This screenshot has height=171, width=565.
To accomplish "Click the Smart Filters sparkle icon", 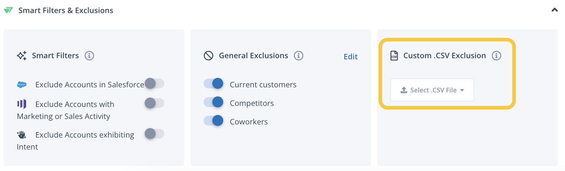I will pos(22,56).
